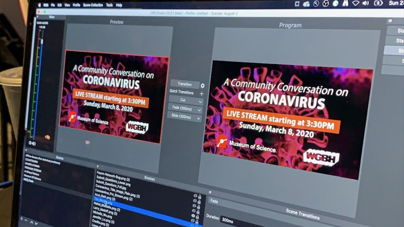Screen dimensions: 404x227
Task: Select the Jennifer_Lo.png (2) source
Action: point(103,218)
